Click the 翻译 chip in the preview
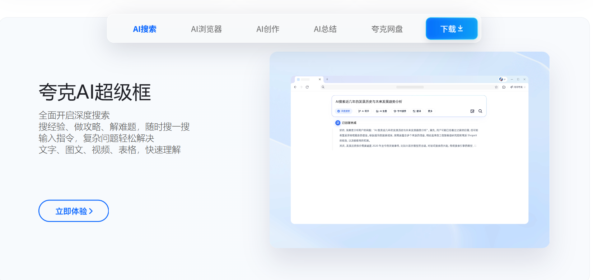The height and width of the screenshot is (280, 593). click(x=417, y=111)
